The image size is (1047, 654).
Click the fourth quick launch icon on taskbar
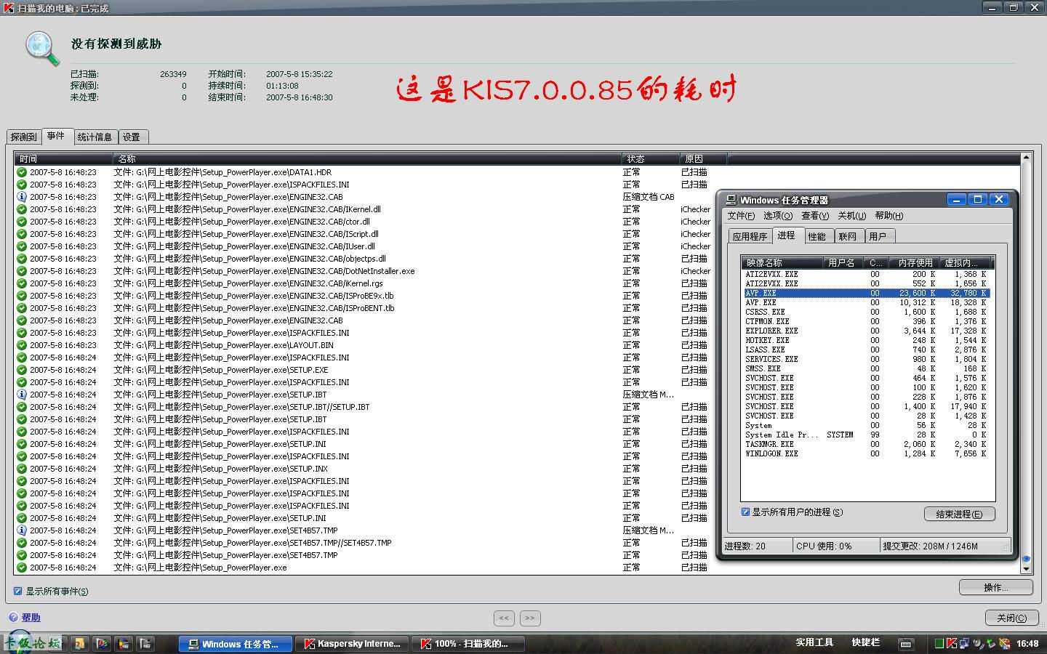[x=145, y=643]
